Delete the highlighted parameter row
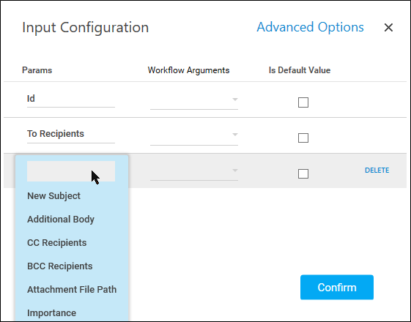This screenshot has height=322, width=411. tap(377, 171)
